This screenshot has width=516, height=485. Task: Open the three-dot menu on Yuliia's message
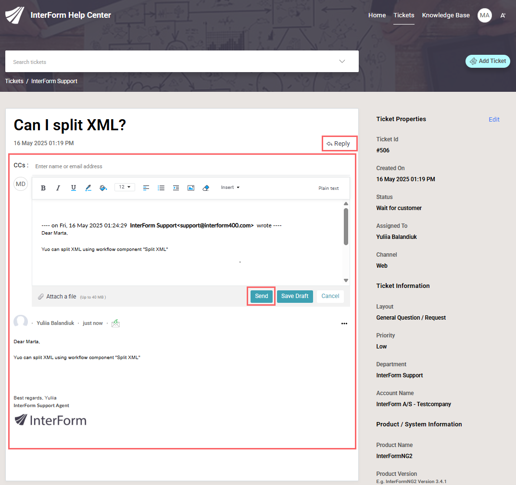[x=344, y=323]
